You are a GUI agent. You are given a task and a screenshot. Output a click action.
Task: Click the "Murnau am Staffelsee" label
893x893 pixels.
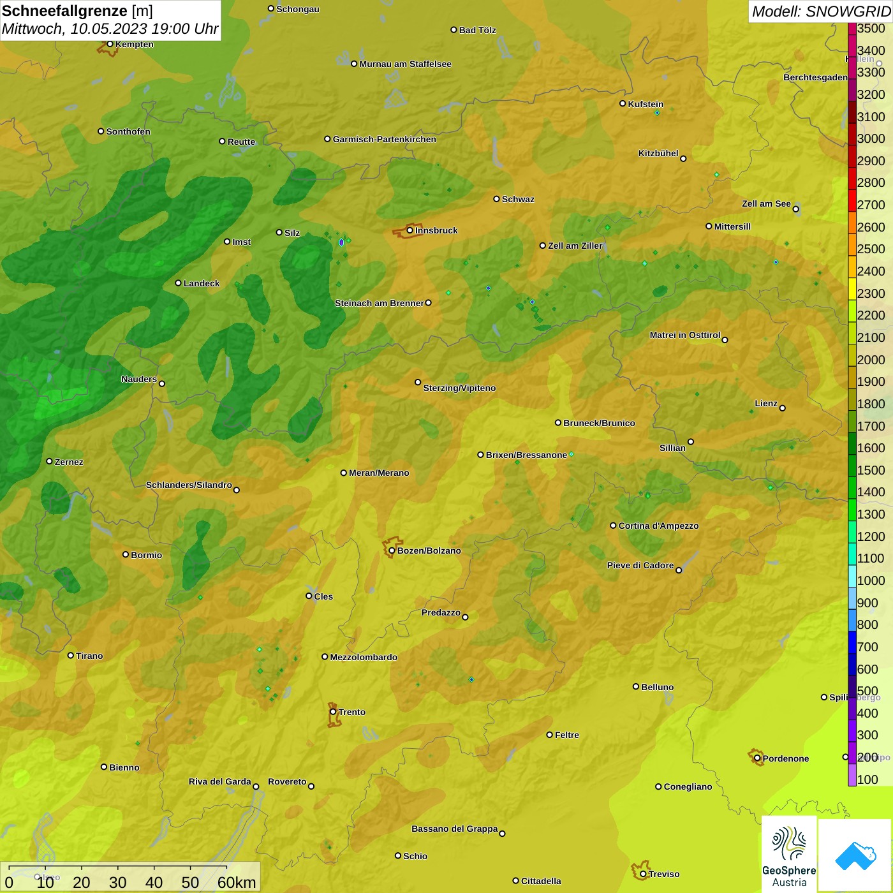pyautogui.click(x=405, y=64)
